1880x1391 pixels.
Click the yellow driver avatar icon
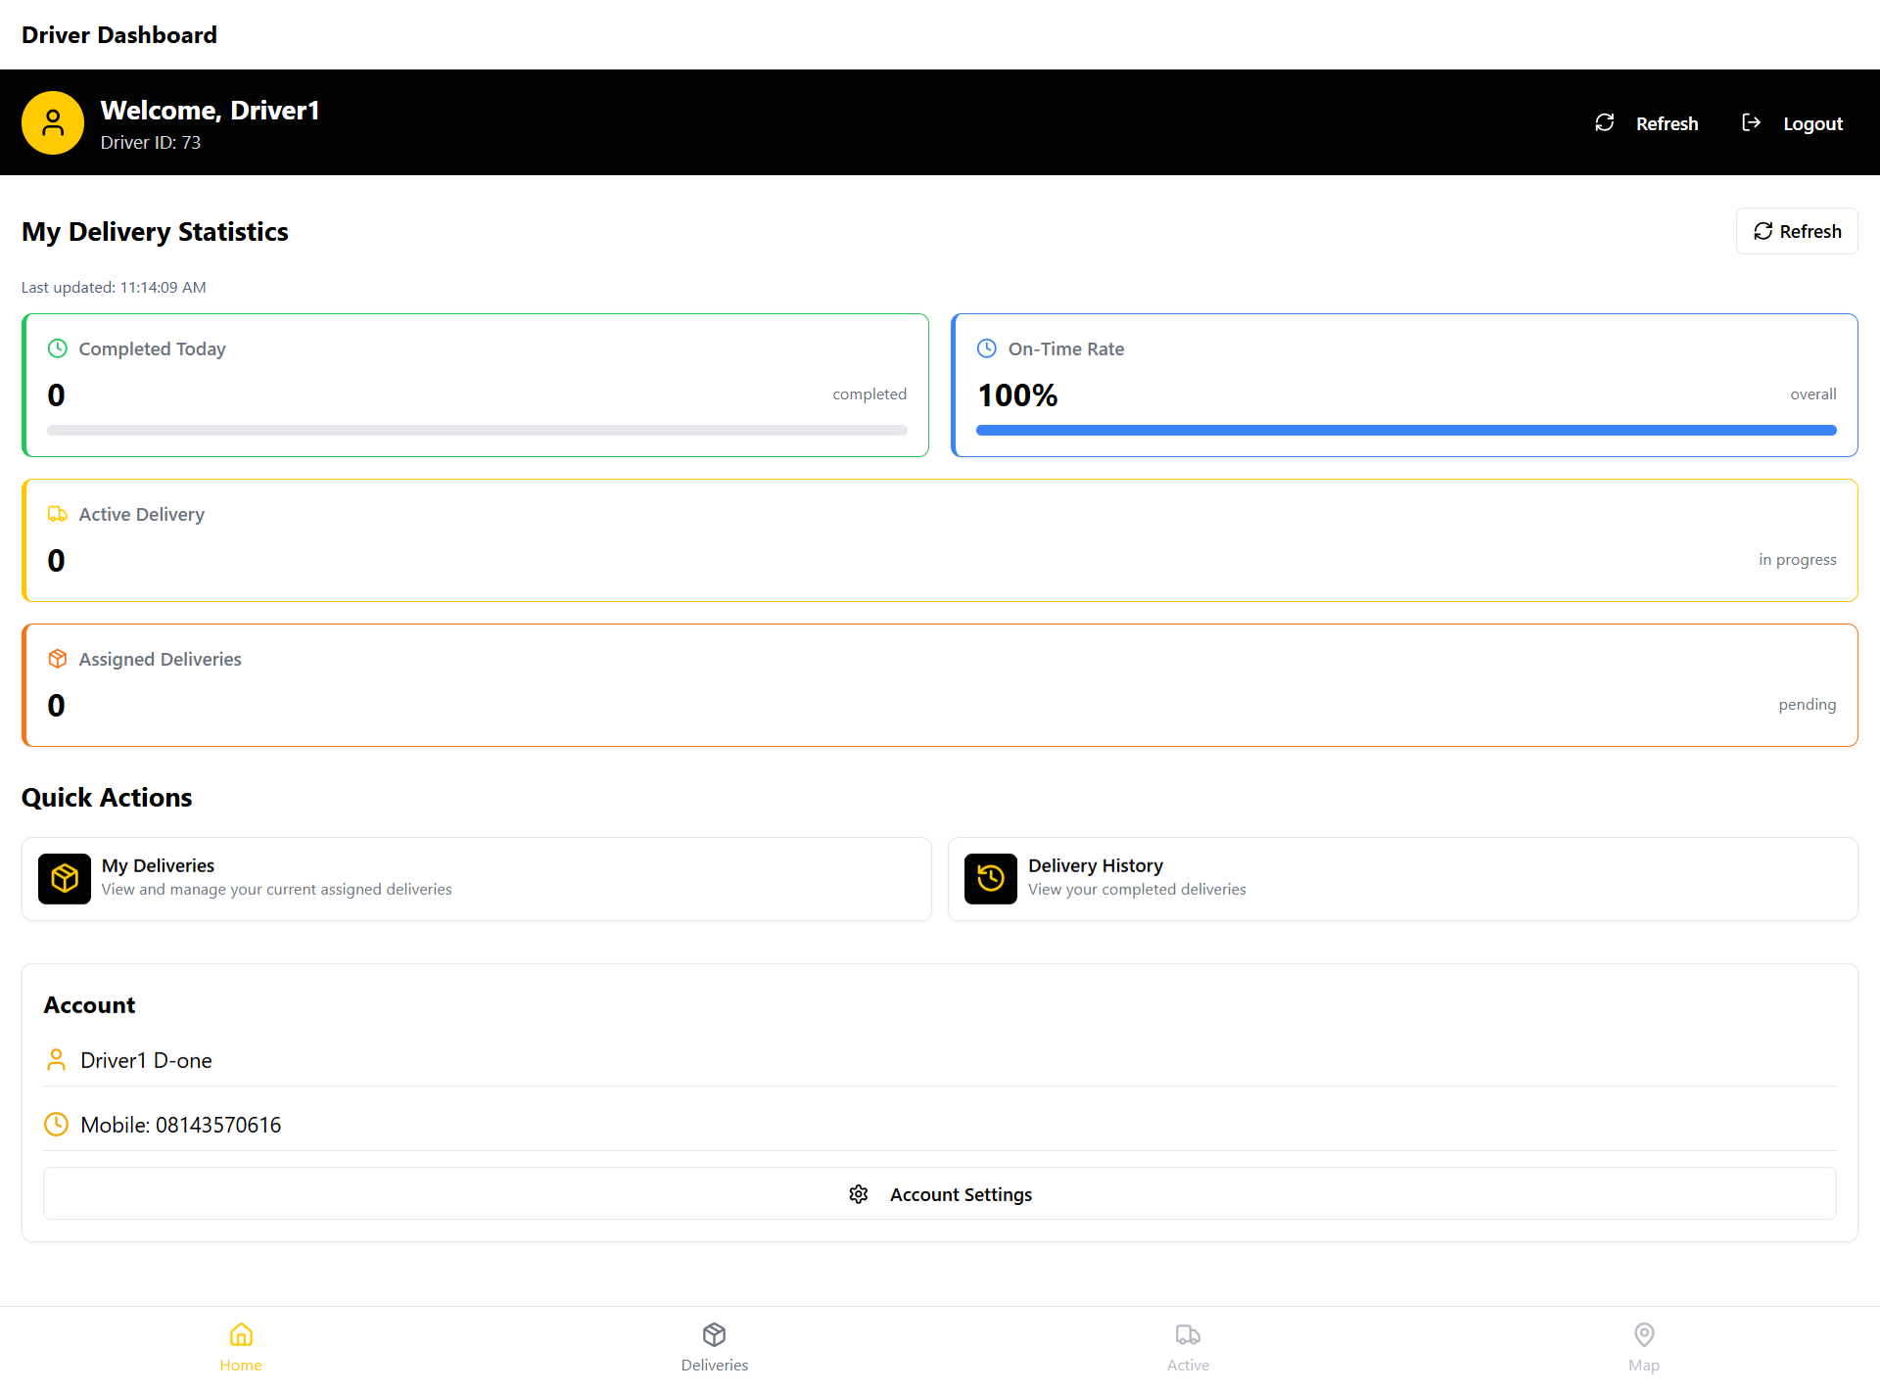click(x=53, y=123)
